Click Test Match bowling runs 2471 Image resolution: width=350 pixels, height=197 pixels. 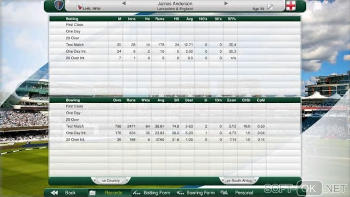[131, 126]
